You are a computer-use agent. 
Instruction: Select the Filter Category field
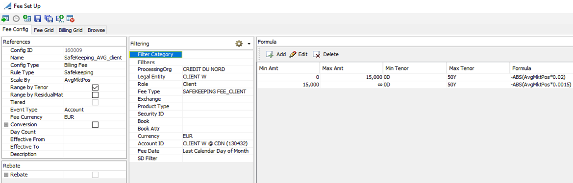[156, 54]
